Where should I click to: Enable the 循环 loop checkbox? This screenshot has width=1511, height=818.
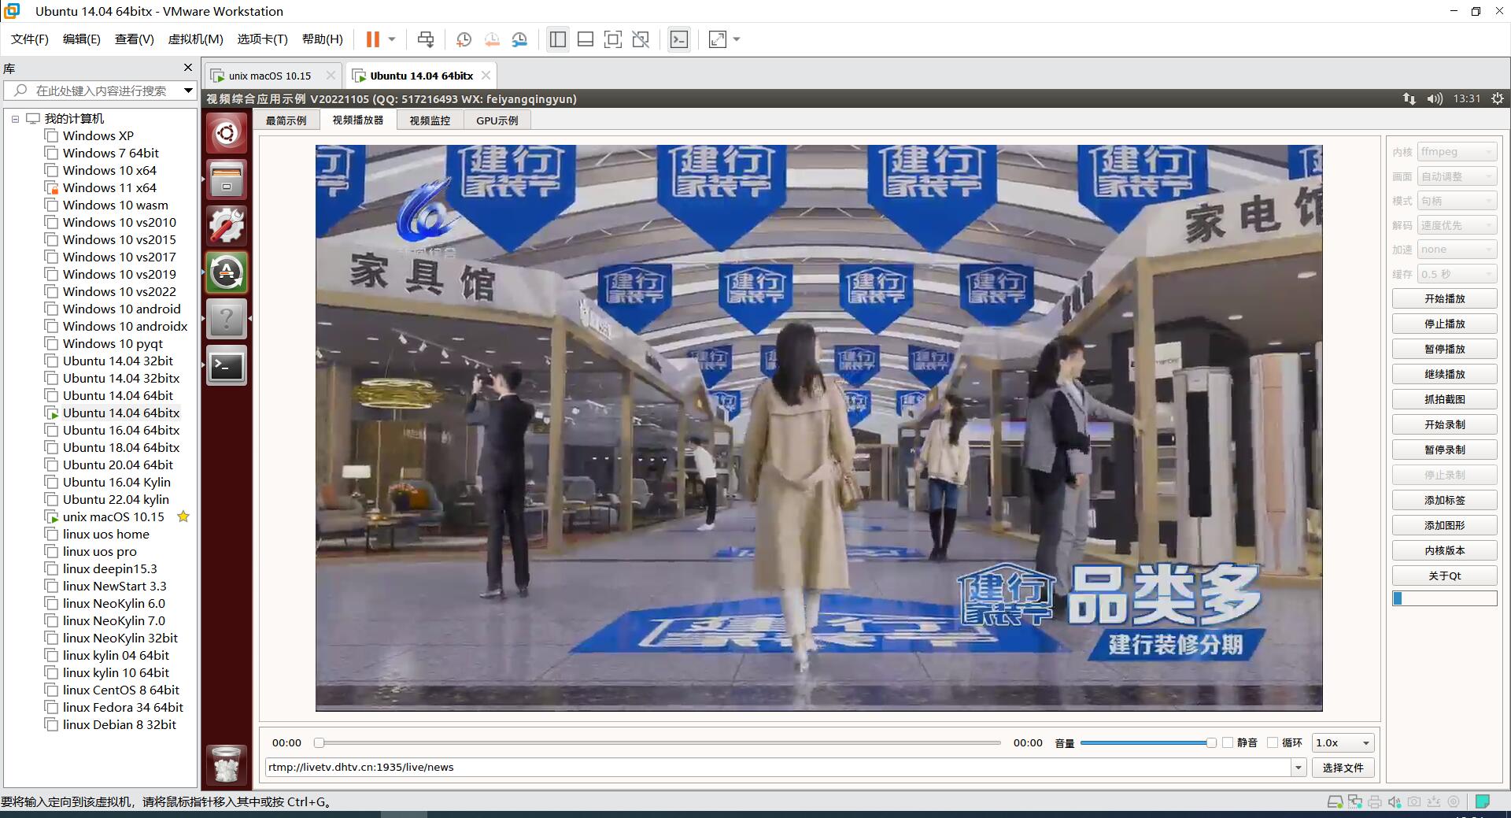point(1273,742)
